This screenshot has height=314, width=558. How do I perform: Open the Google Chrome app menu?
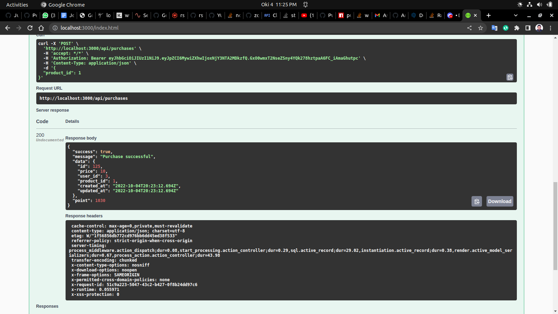coord(63,5)
